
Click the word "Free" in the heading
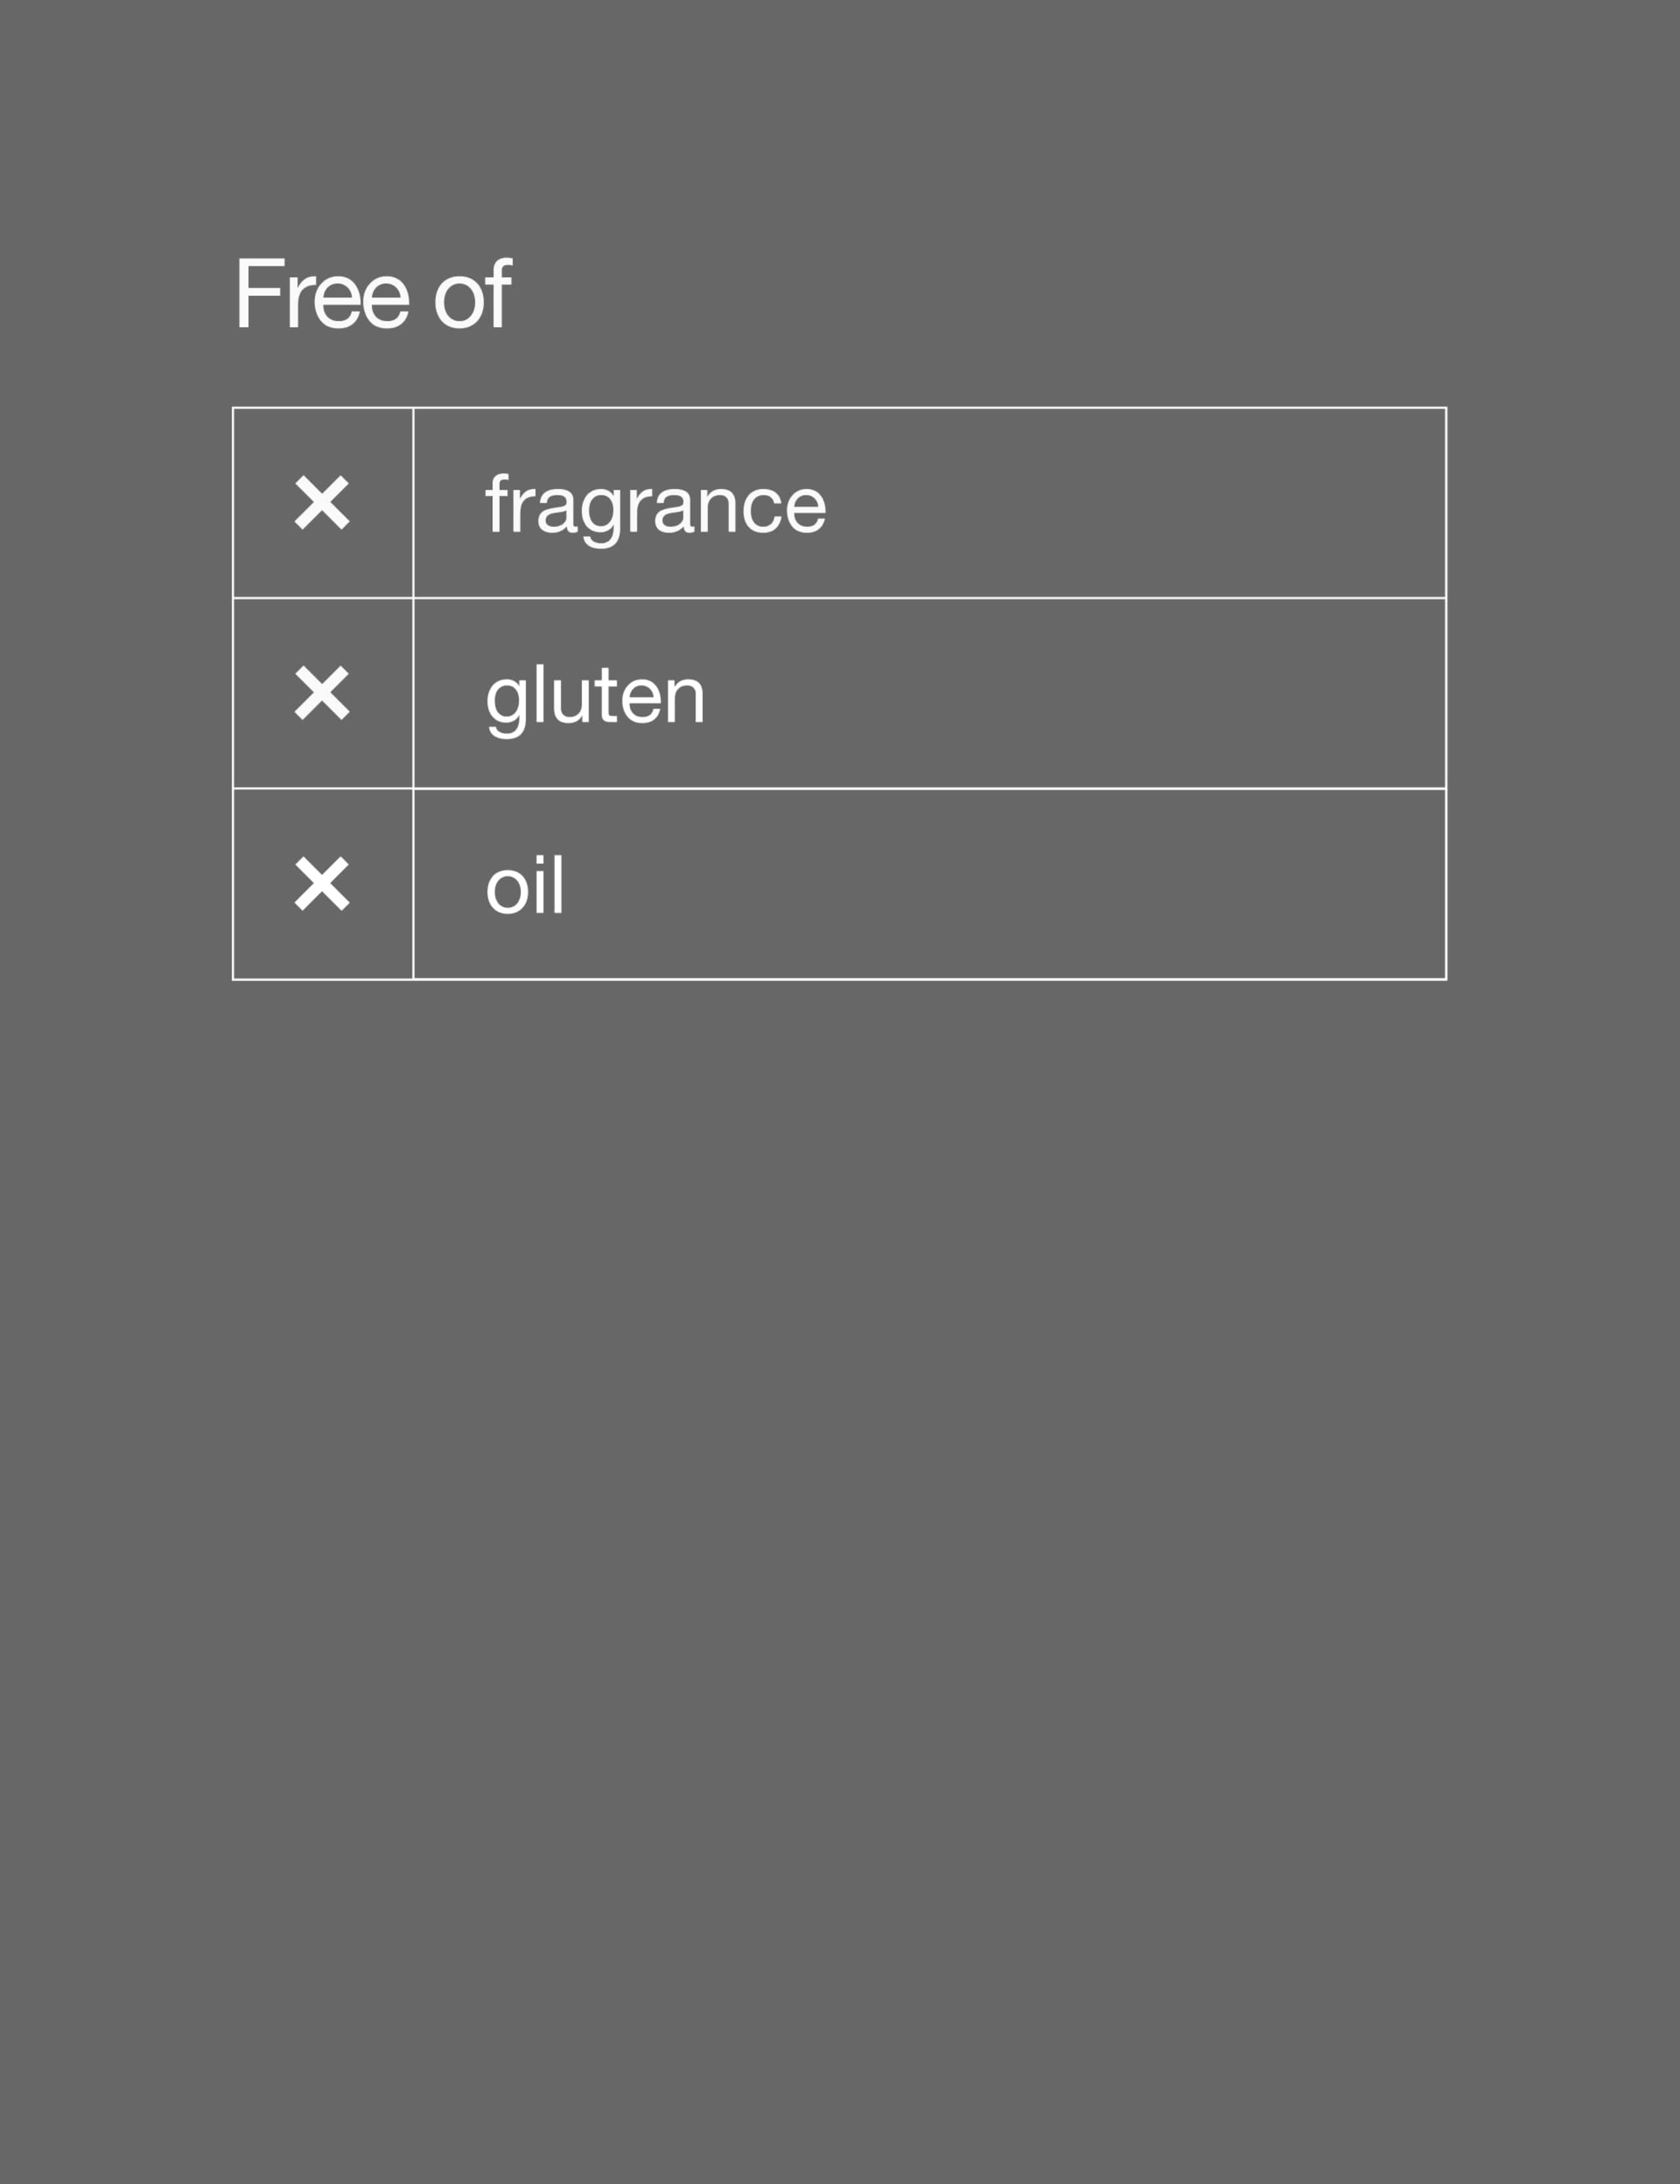322,294
